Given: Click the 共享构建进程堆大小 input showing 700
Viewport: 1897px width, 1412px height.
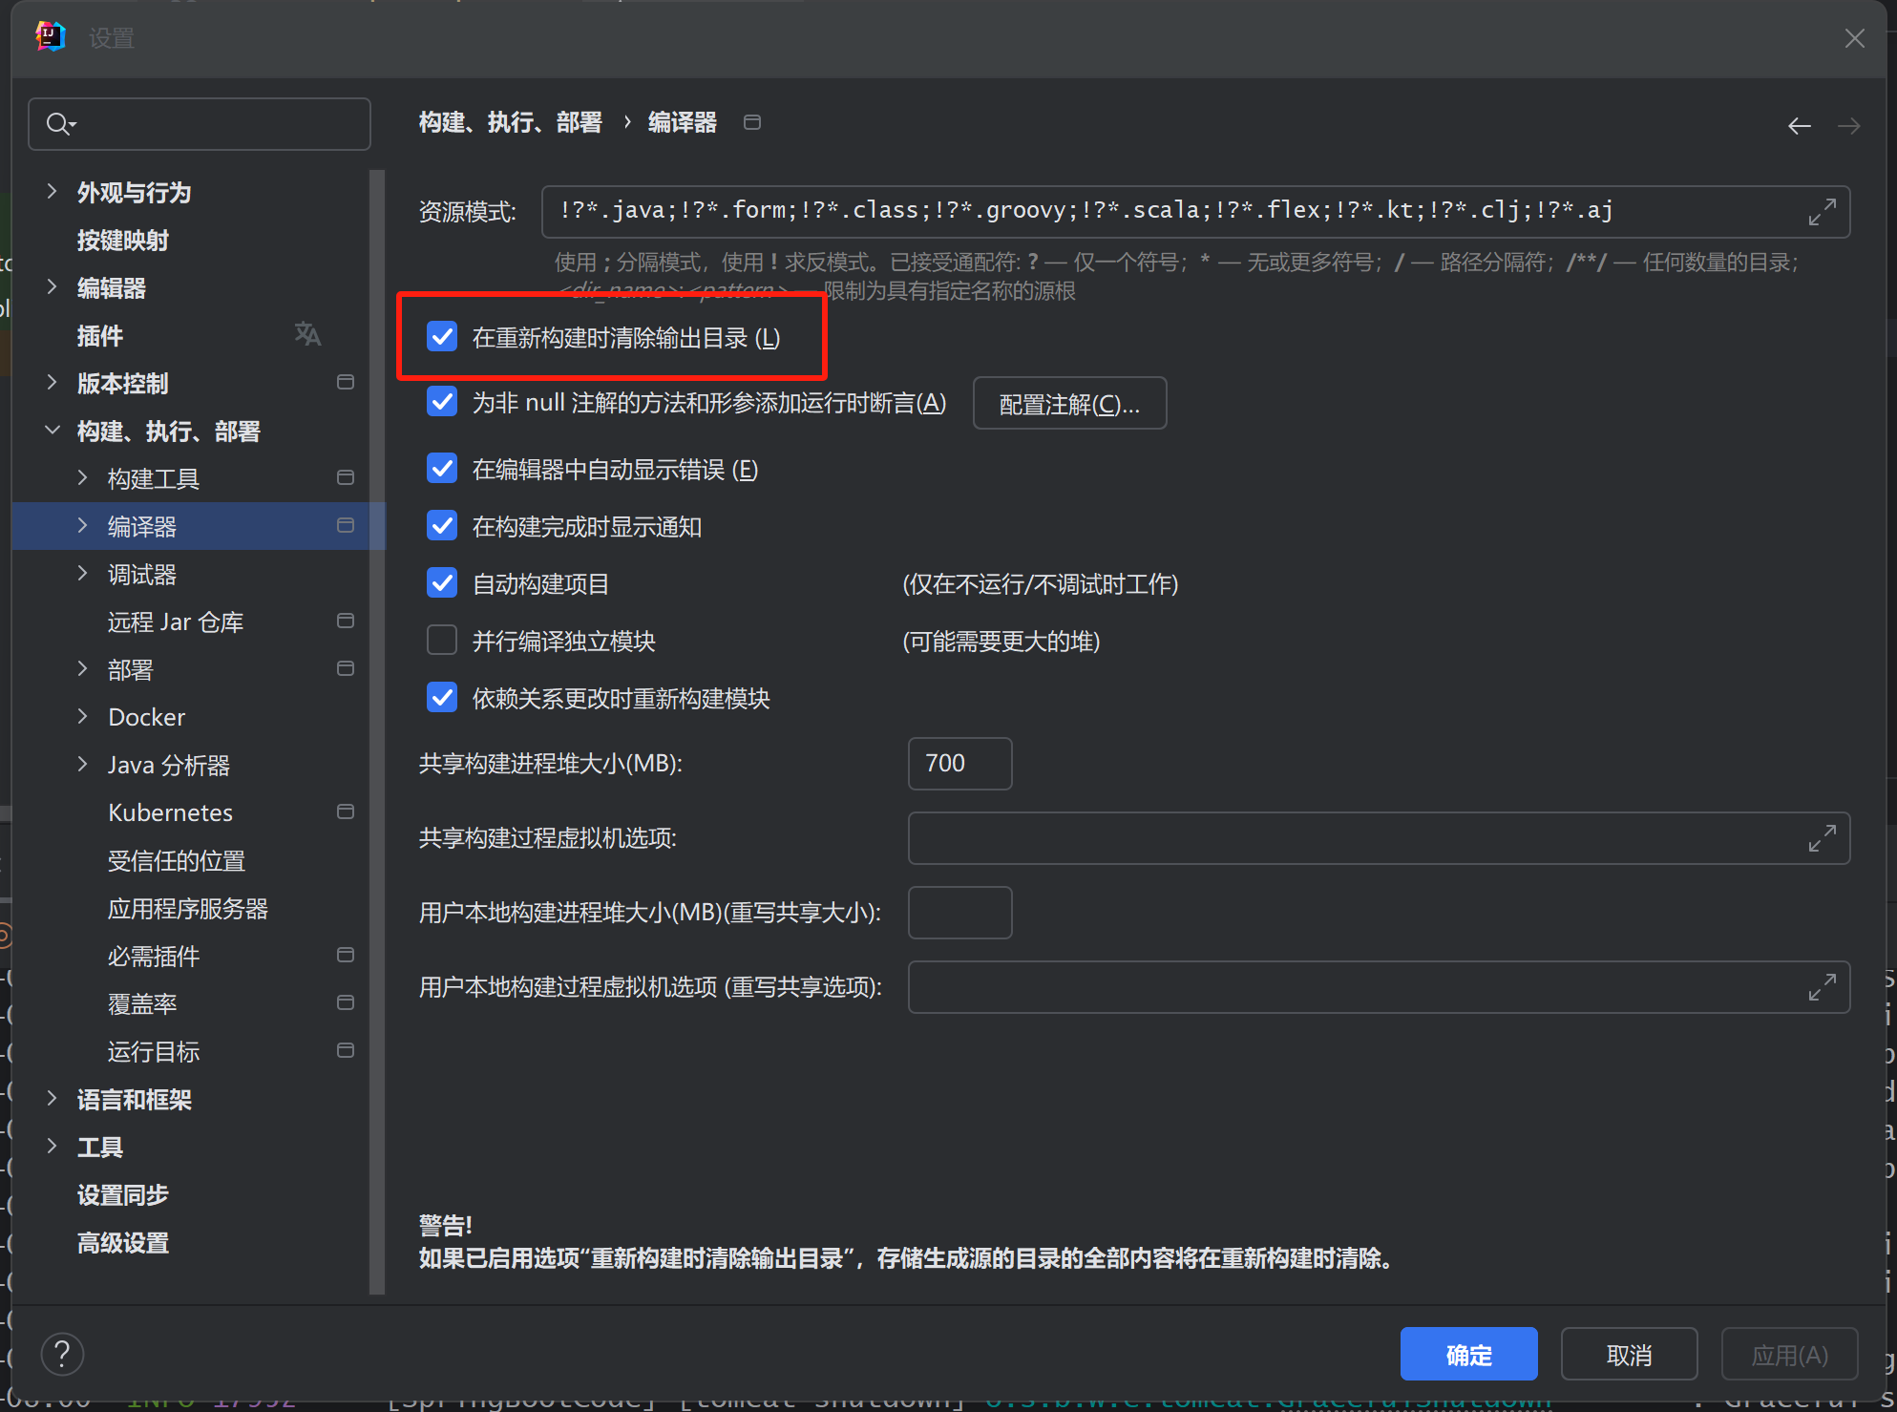Looking at the screenshot, I should (959, 764).
